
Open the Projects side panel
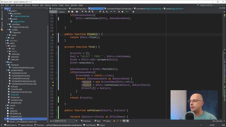tap(2, 26)
